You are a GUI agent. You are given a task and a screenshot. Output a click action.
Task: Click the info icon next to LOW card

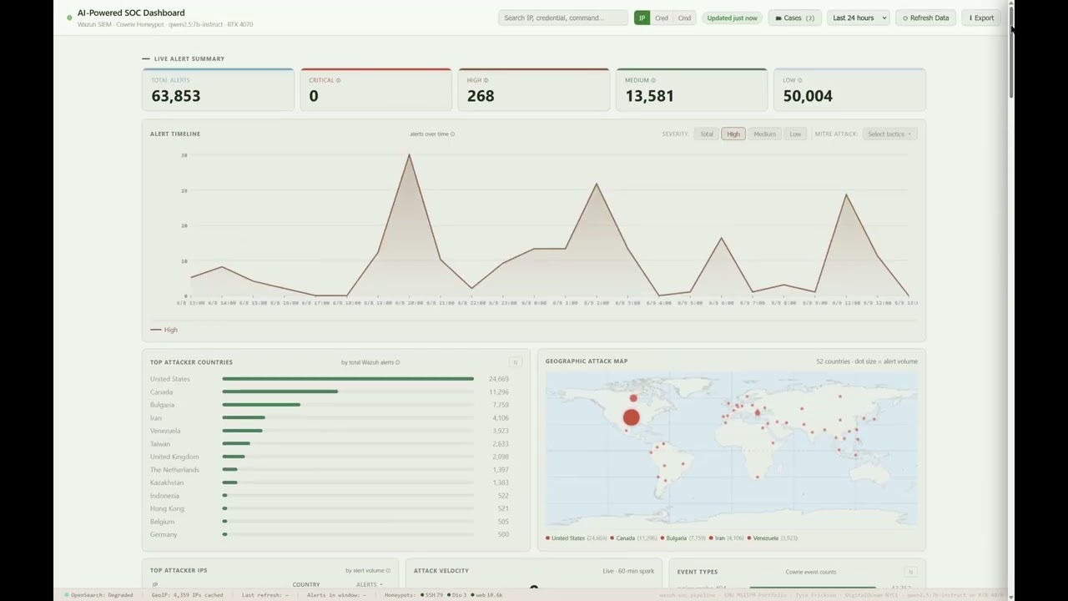point(800,80)
